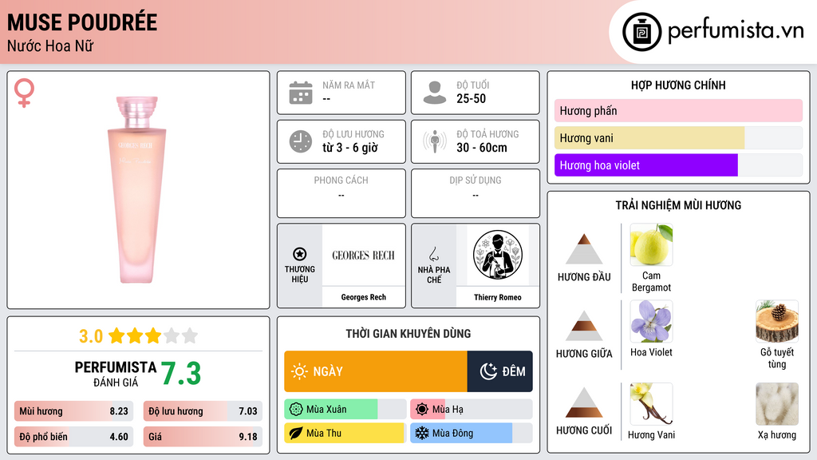817x460 pixels.
Task: Open the Hoa Violet note image
Action: 651,321
